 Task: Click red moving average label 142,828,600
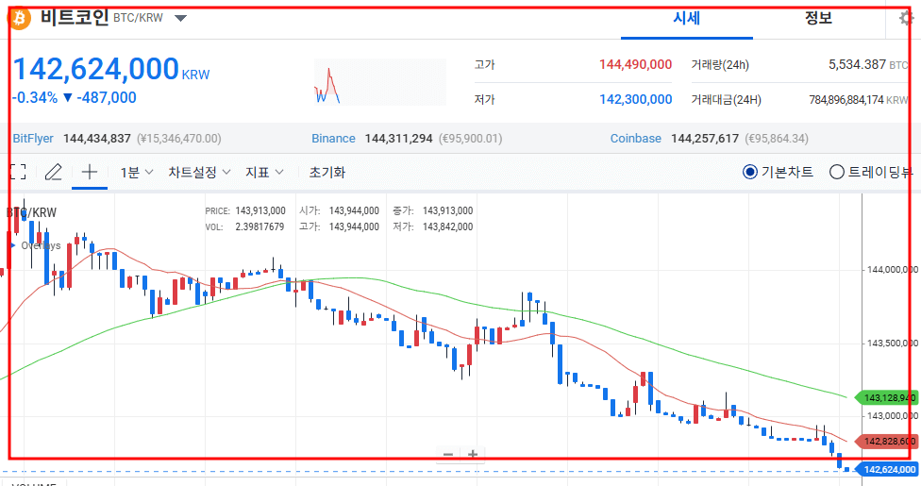point(887,442)
